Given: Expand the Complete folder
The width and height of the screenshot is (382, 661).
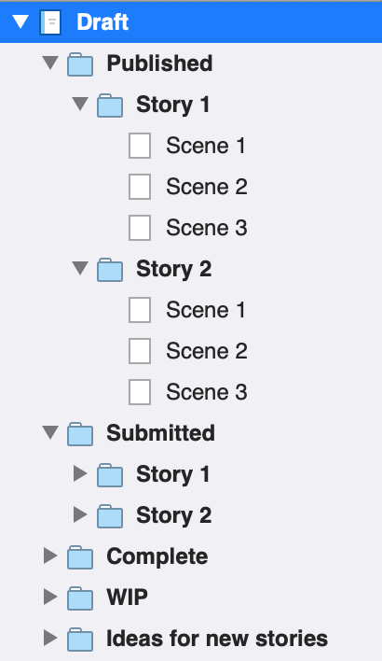Looking at the screenshot, I should coord(50,556).
